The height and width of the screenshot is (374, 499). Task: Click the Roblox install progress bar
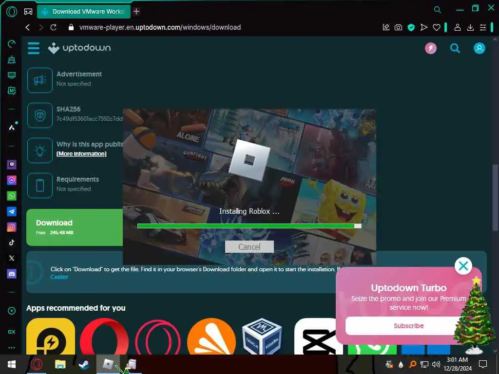point(249,226)
